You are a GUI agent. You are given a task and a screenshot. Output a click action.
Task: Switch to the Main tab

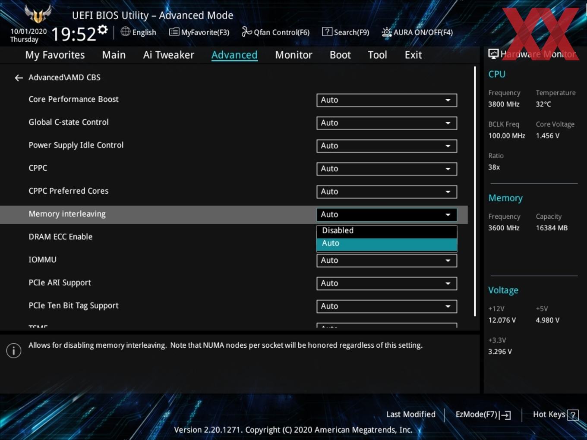point(114,55)
